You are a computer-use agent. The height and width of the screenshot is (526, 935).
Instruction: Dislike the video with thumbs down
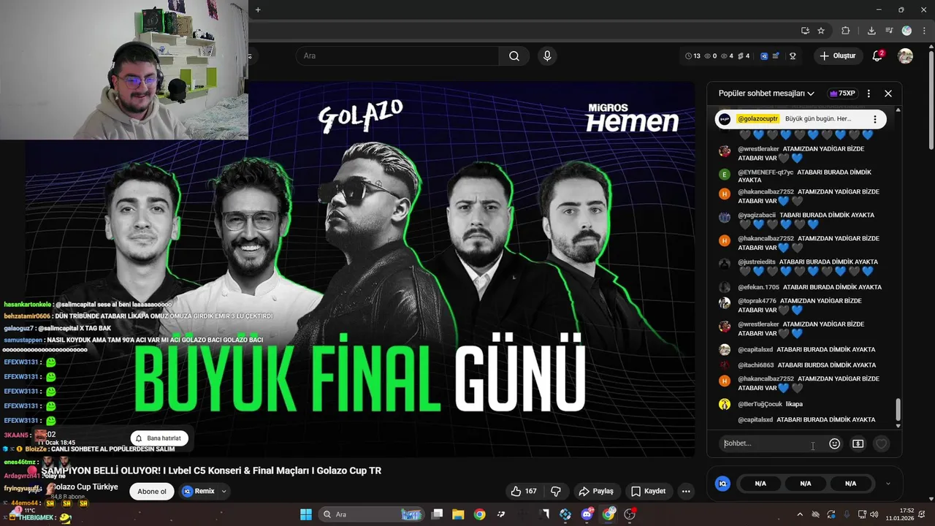tap(556, 491)
